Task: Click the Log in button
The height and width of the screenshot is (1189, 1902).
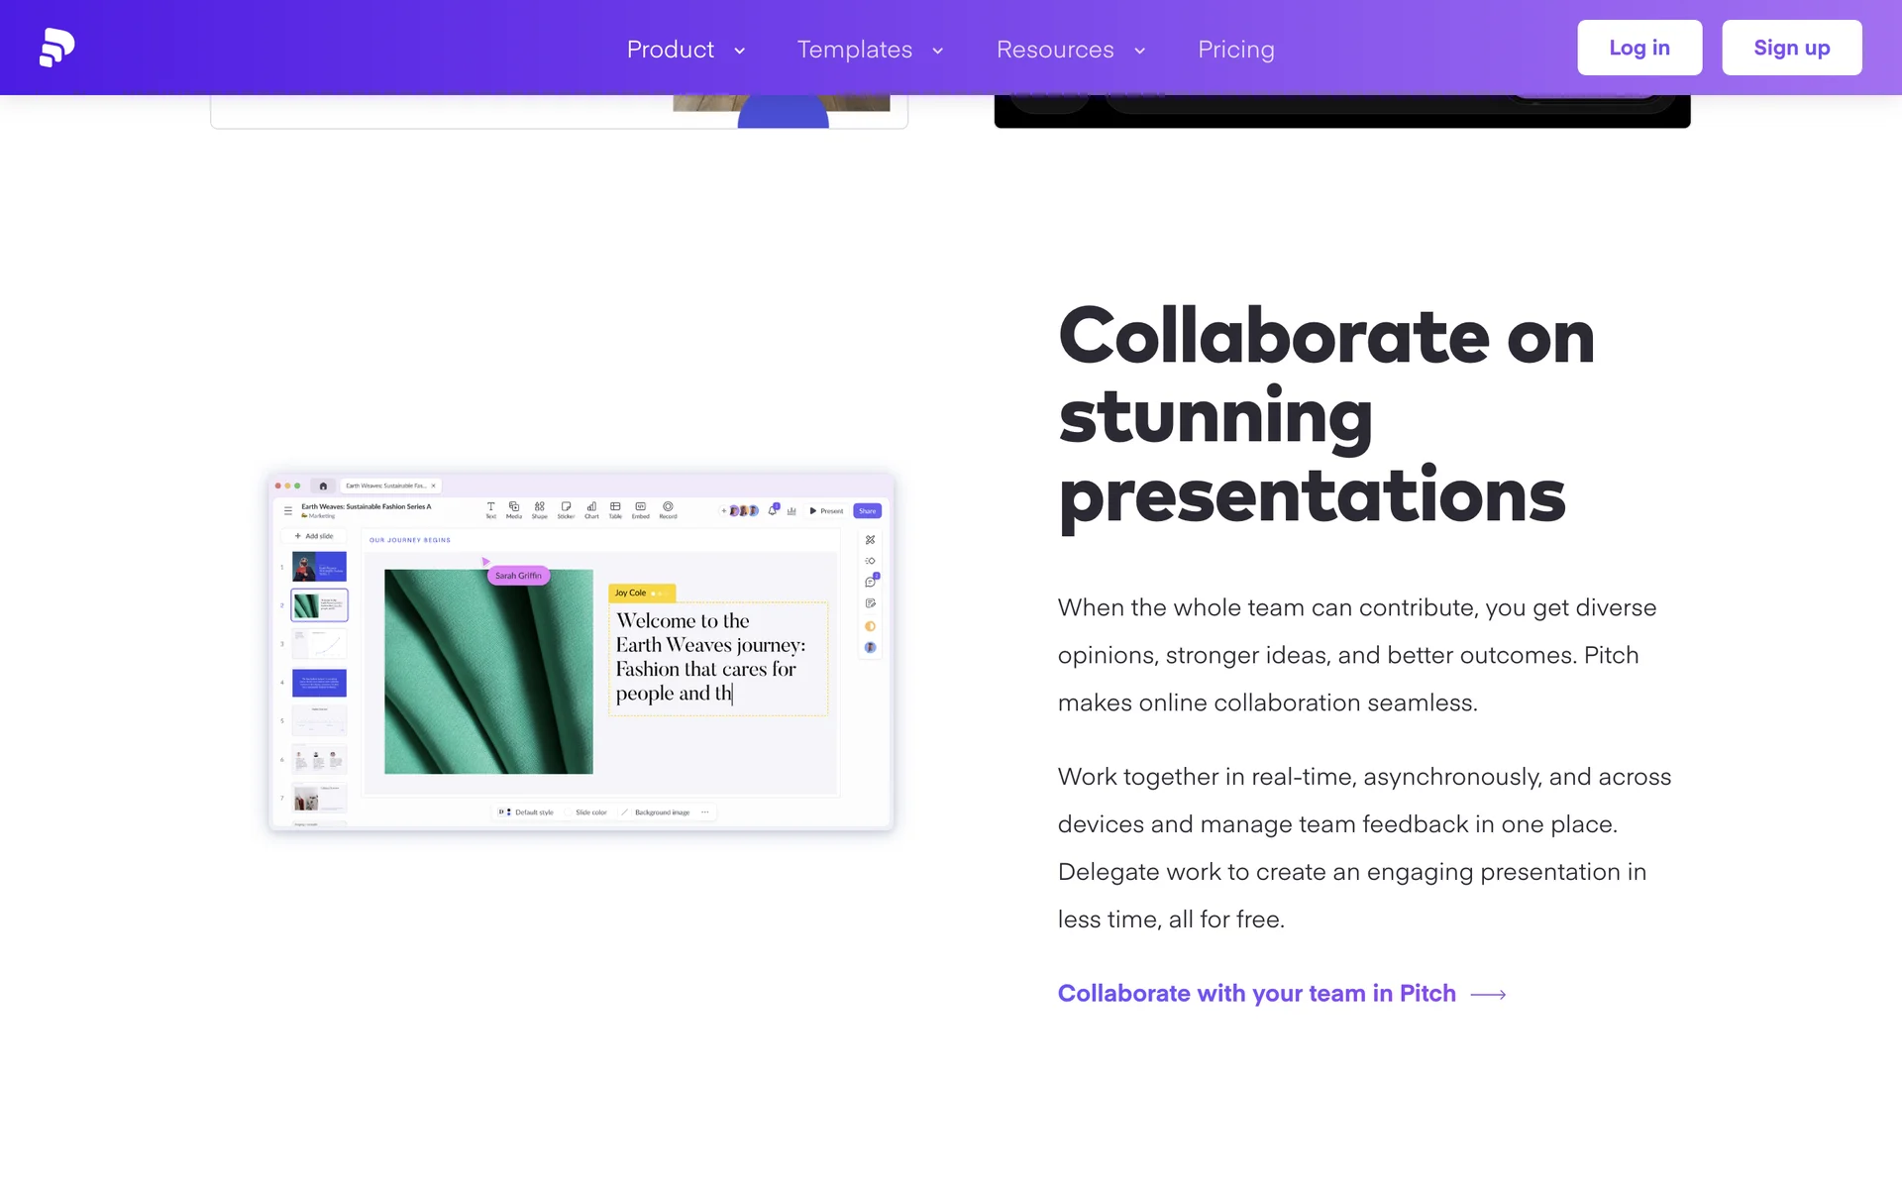Action: [x=1638, y=48]
